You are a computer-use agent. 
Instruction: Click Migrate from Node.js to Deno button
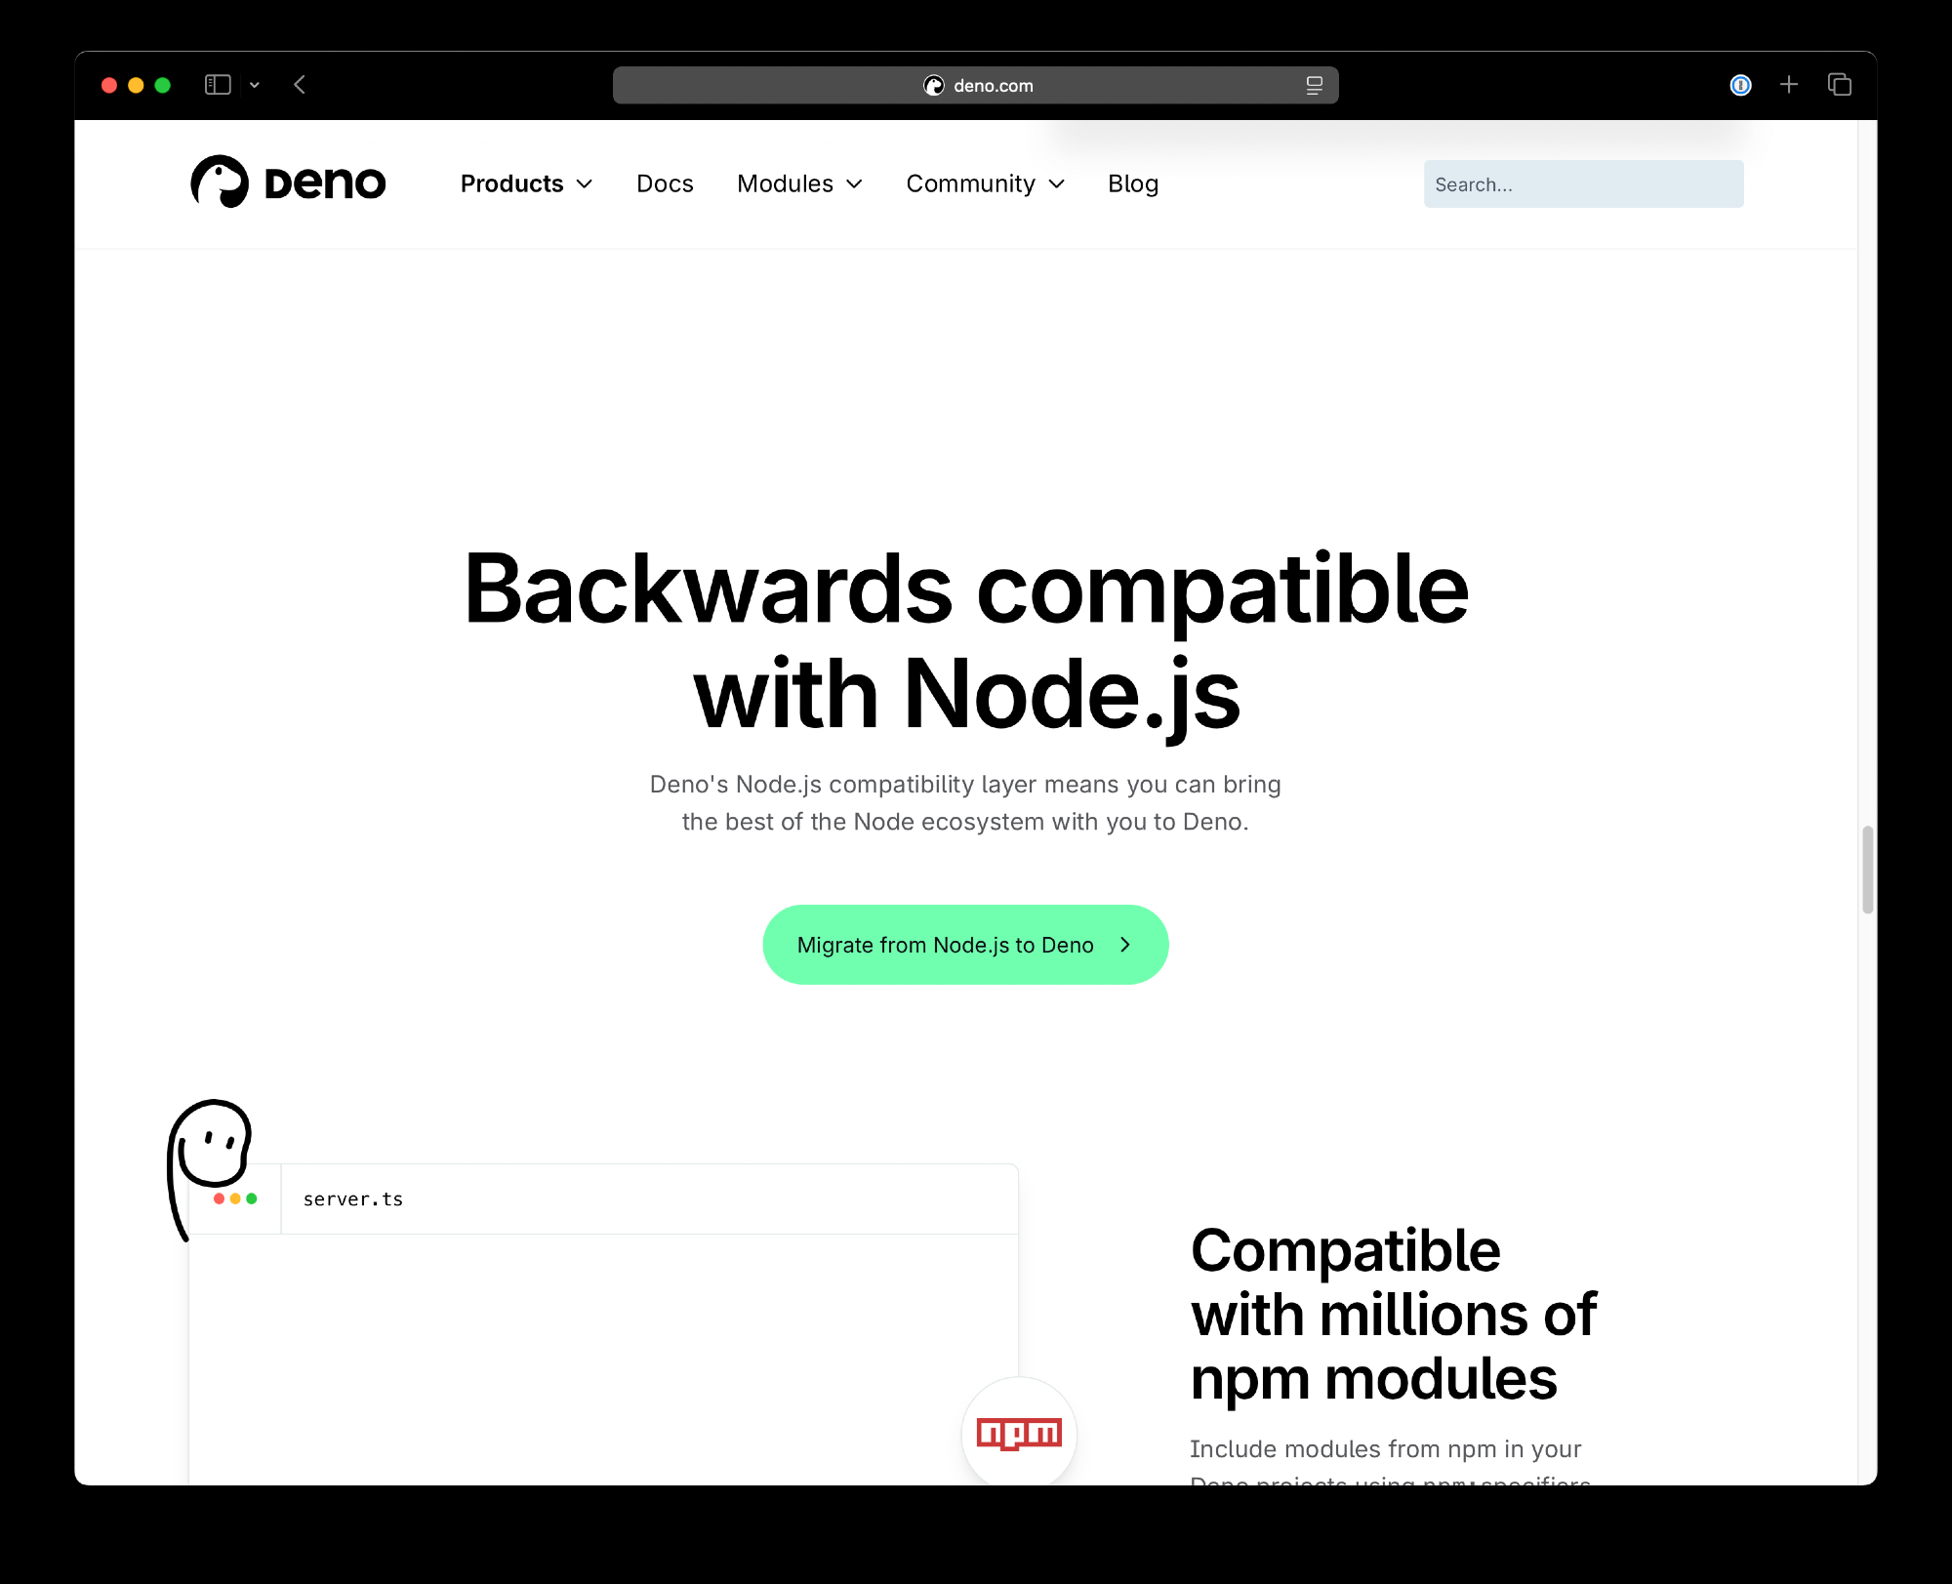[x=965, y=945]
